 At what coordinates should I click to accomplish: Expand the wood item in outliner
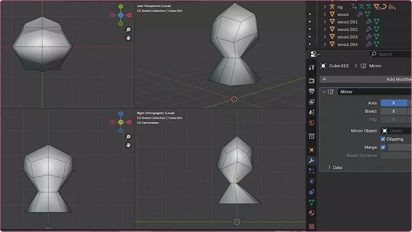[325, 14]
